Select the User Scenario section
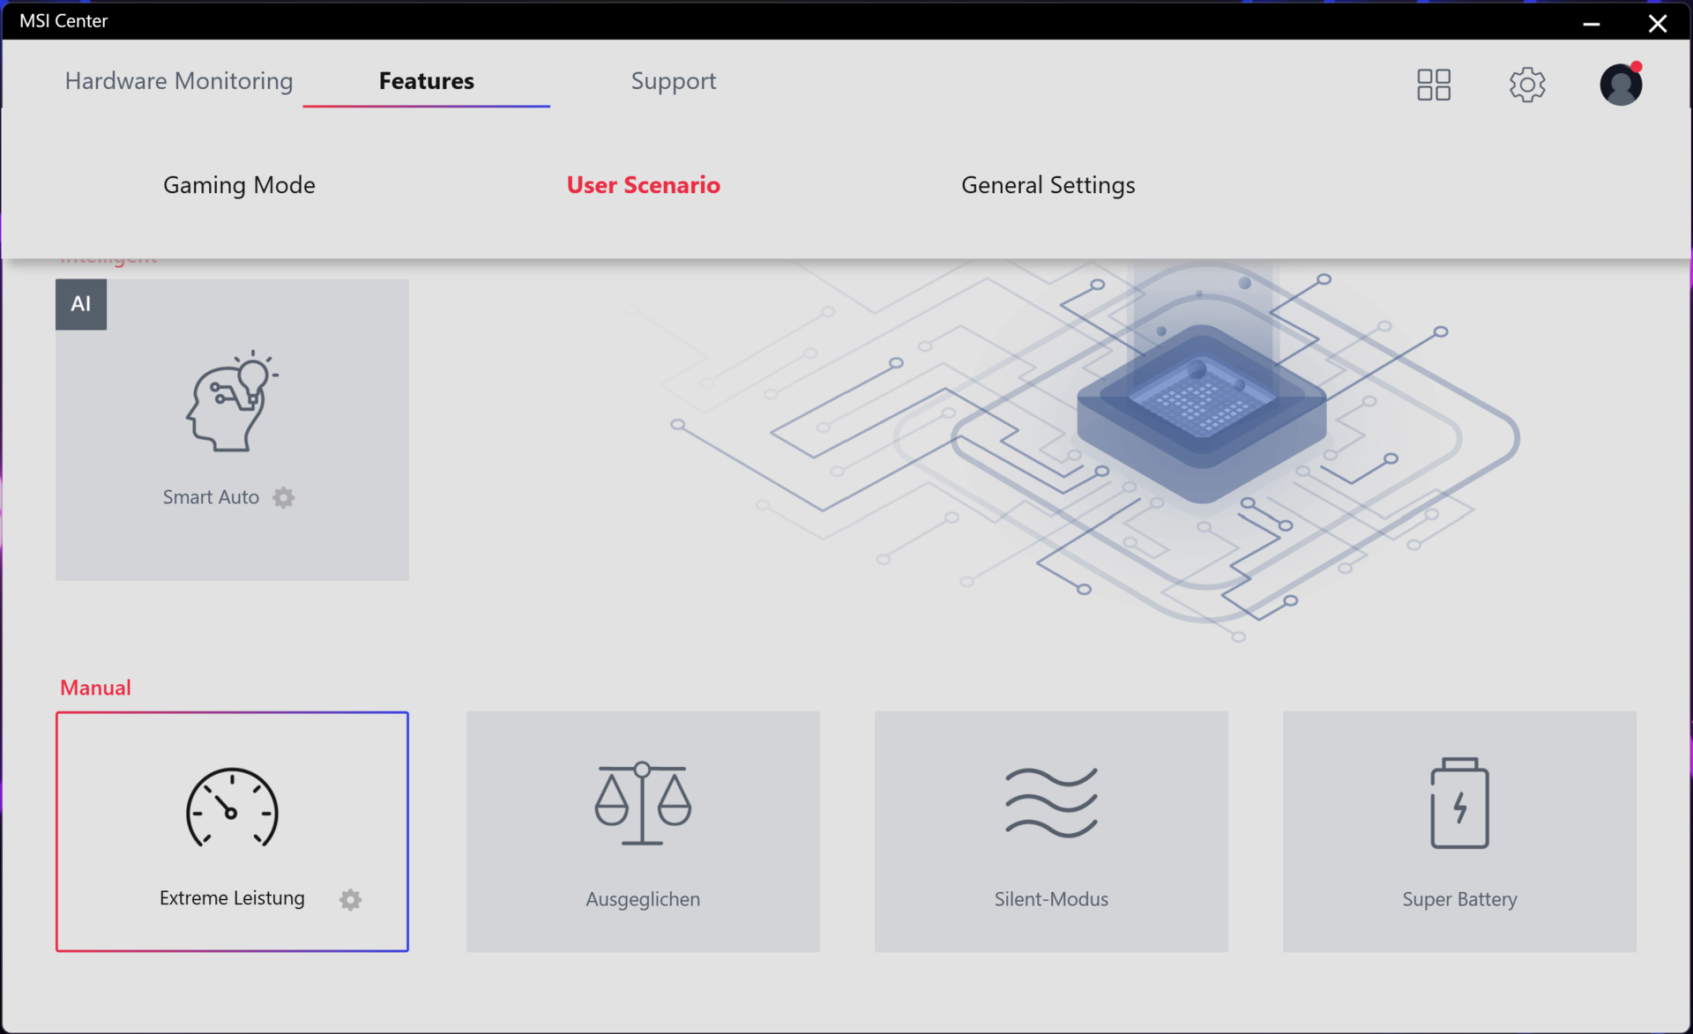 643,185
